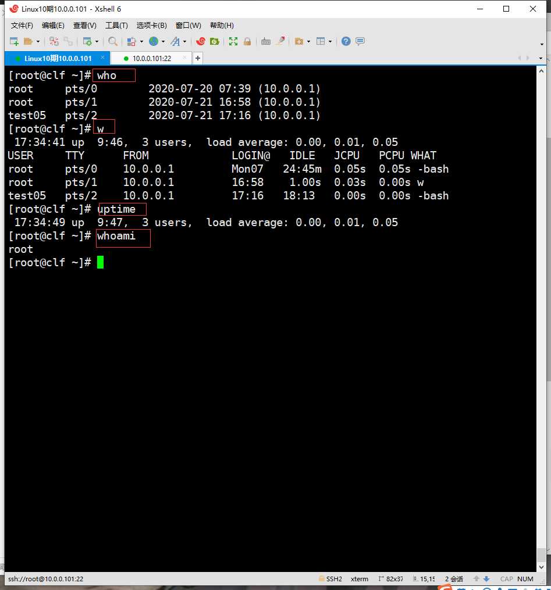Expand the layout panel dropdown arrow
The height and width of the screenshot is (590, 551).
tap(330, 42)
